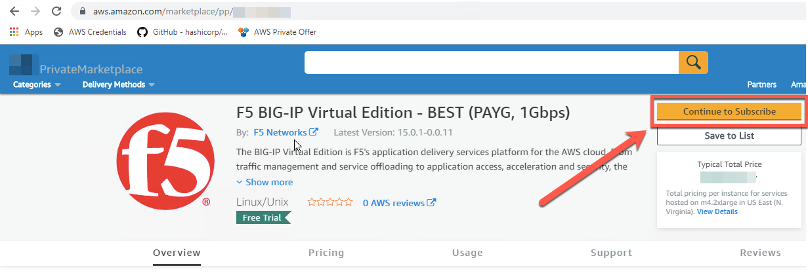Open the 0 AWS reviews link
Image resolution: width=808 pixels, height=273 pixels.
[393, 203]
